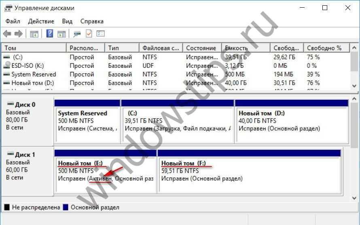Sort by the Емкость column header
Viewport: 360px width, 225px height.
pos(245,48)
